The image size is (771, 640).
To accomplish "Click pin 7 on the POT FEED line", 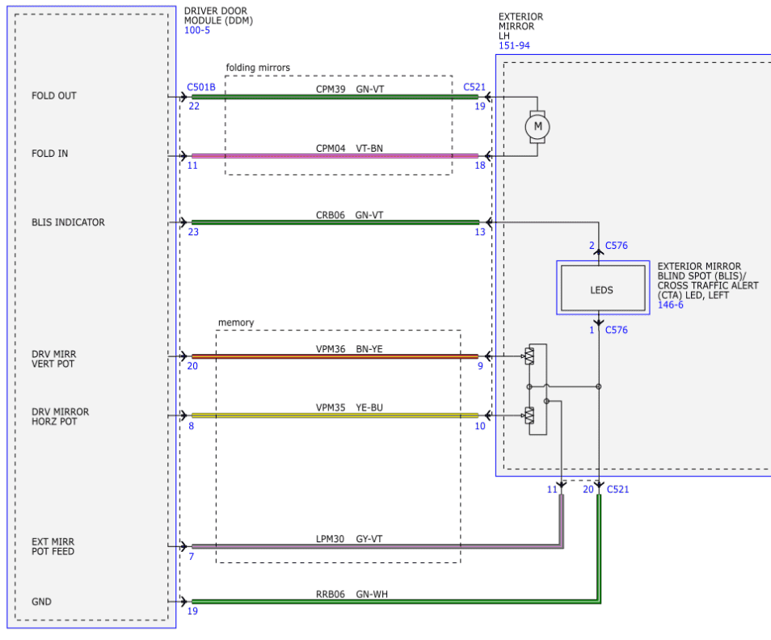I will (192, 557).
